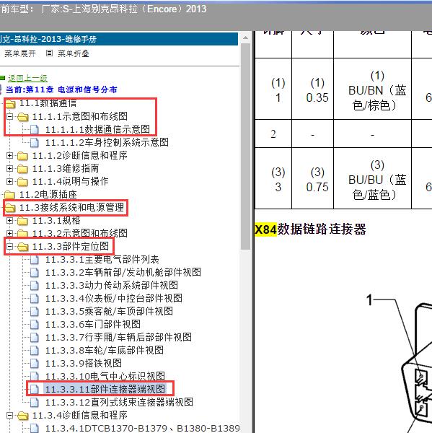432x433 pixels.
Task: Click the folder icon of 11.3.4诊断信息和程序
Action: click(x=22, y=416)
